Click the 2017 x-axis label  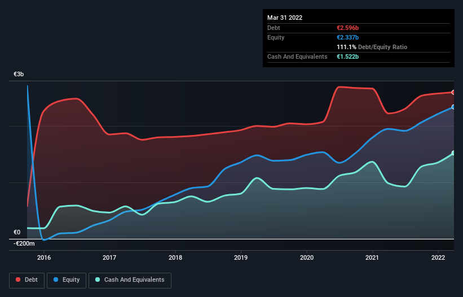coord(109,257)
